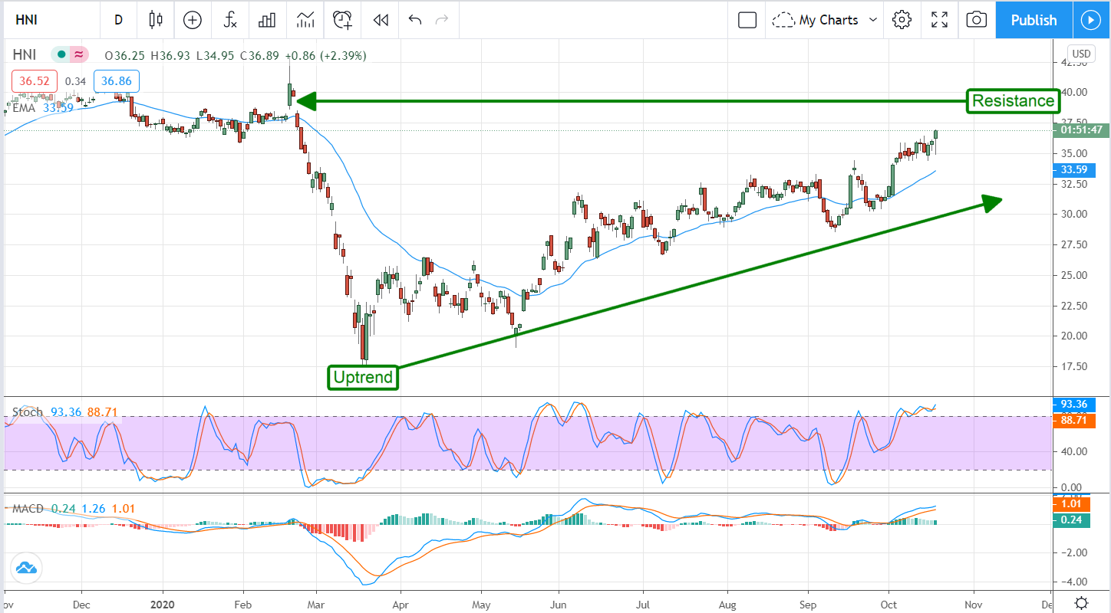
Task: Open the USD currency selector
Action: tap(1080, 54)
